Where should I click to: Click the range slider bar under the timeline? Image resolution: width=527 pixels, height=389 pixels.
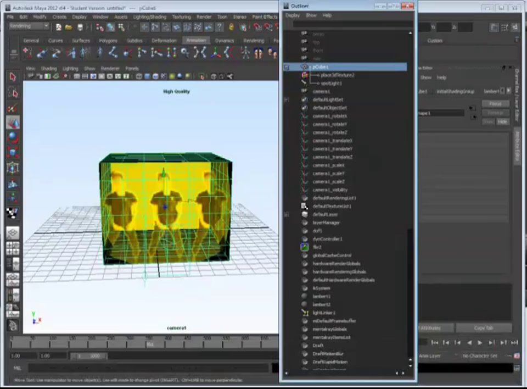(x=89, y=356)
